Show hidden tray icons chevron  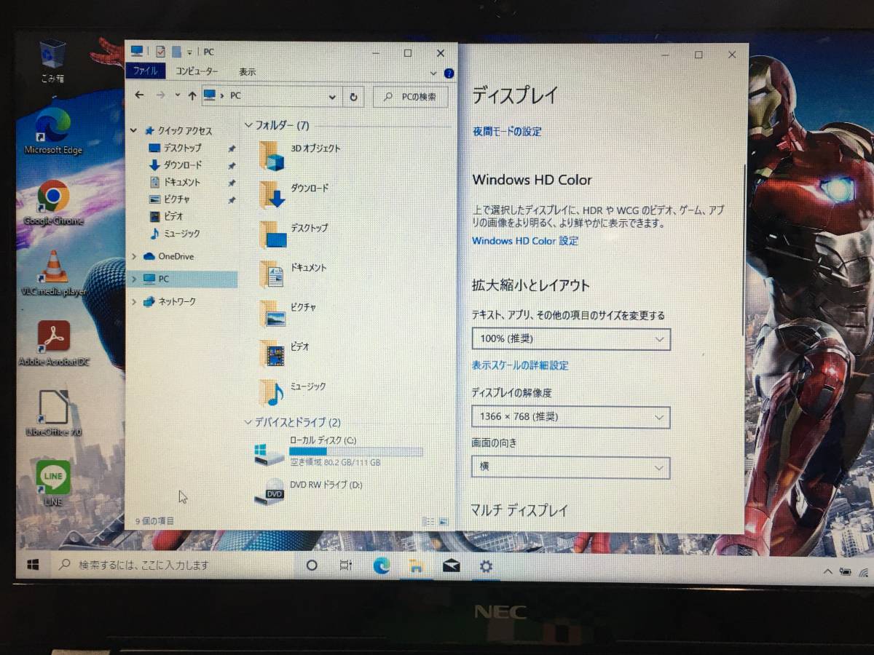pyautogui.click(x=827, y=571)
